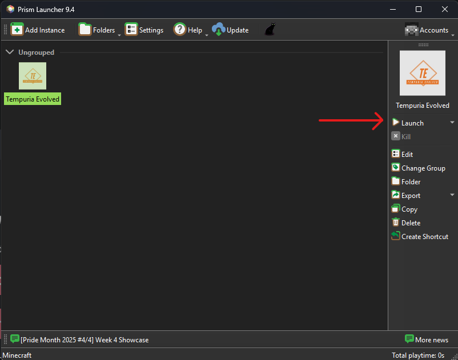458x360 pixels.
Task: Click the Tempuria Evolved label under instance
Action: (33, 99)
